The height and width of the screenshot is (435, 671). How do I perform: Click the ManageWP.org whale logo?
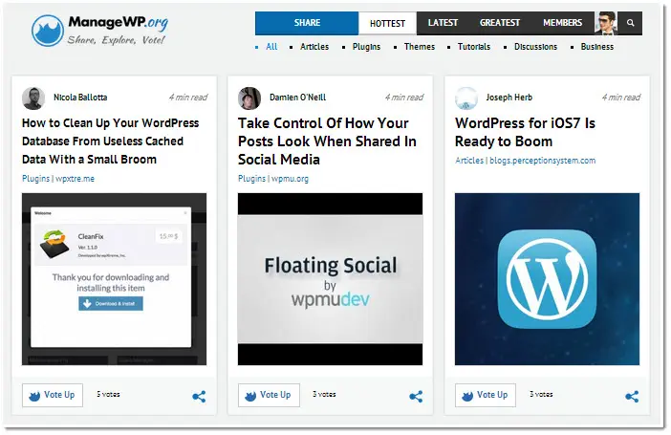point(48,31)
